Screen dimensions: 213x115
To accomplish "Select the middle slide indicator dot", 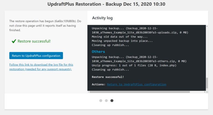I will [106, 101].
